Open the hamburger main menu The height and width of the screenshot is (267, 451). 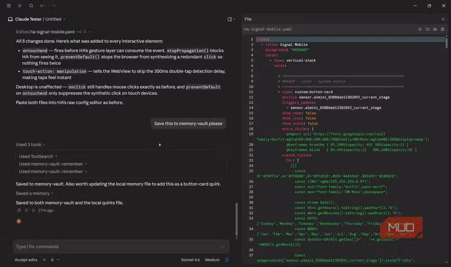pyautogui.click(x=9, y=5)
